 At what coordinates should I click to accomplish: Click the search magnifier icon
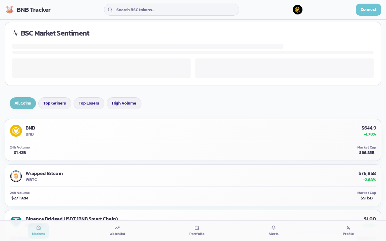coord(110,10)
